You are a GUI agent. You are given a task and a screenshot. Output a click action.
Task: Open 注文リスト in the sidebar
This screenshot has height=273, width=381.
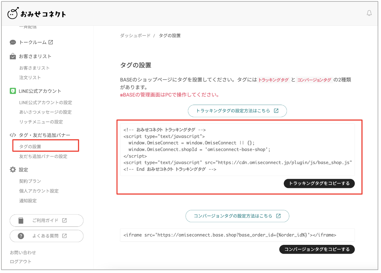point(30,78)
